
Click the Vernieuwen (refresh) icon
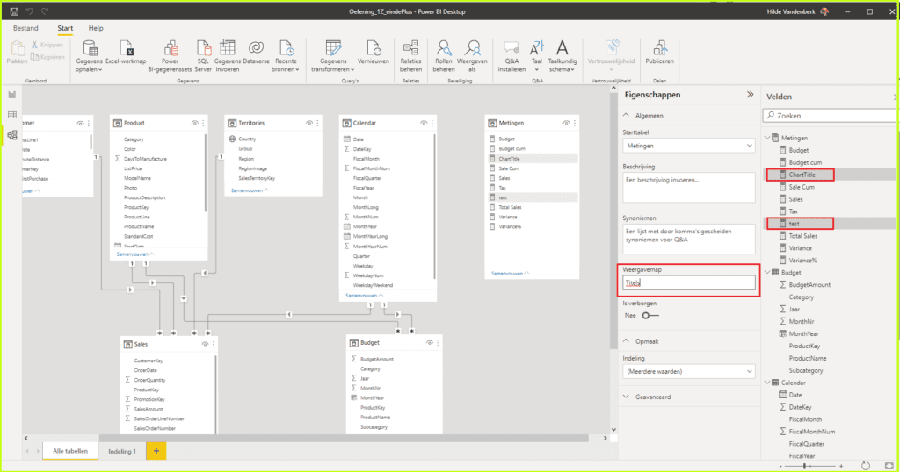[x=373, y=52]
